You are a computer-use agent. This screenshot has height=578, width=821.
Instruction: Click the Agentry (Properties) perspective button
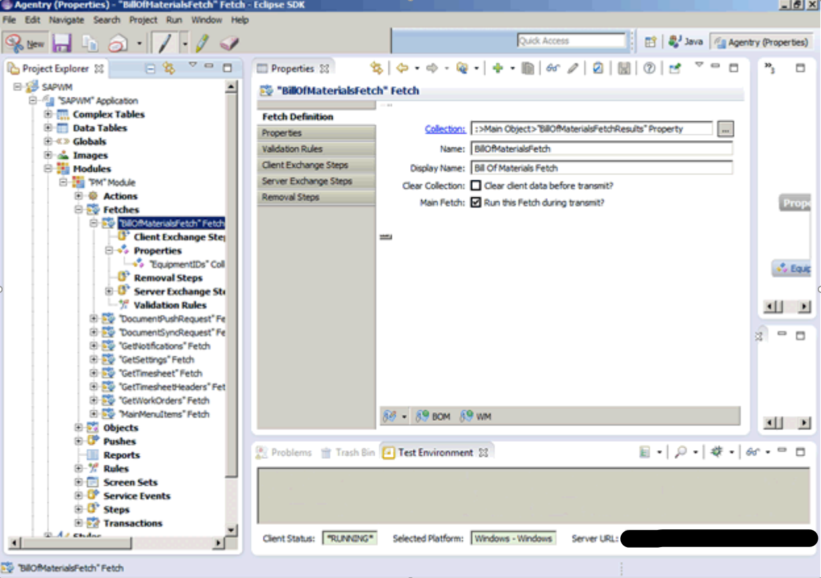761,42
